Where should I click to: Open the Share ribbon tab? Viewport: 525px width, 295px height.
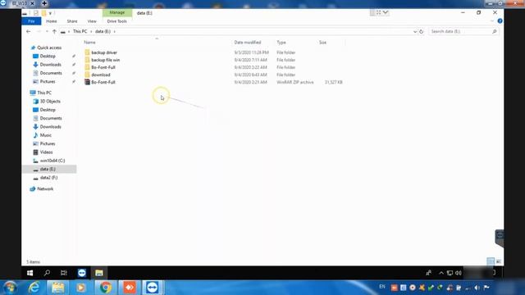[x=72, y=21]
